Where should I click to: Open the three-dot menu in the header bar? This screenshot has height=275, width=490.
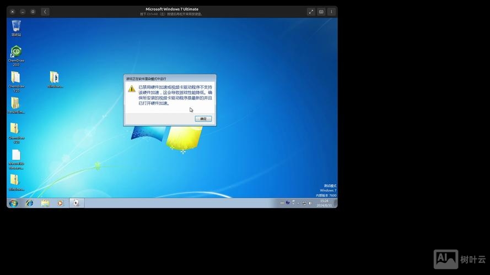coord(331,12)
